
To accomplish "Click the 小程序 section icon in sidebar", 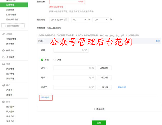I will [x=3, y=34].
